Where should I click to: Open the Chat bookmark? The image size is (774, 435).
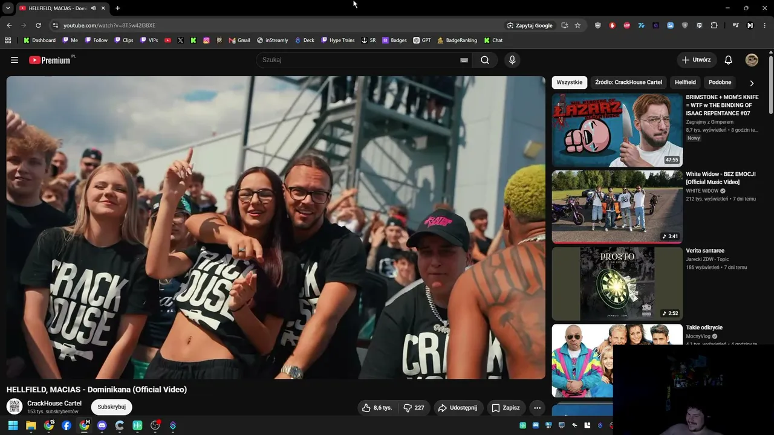click(493, 40)
